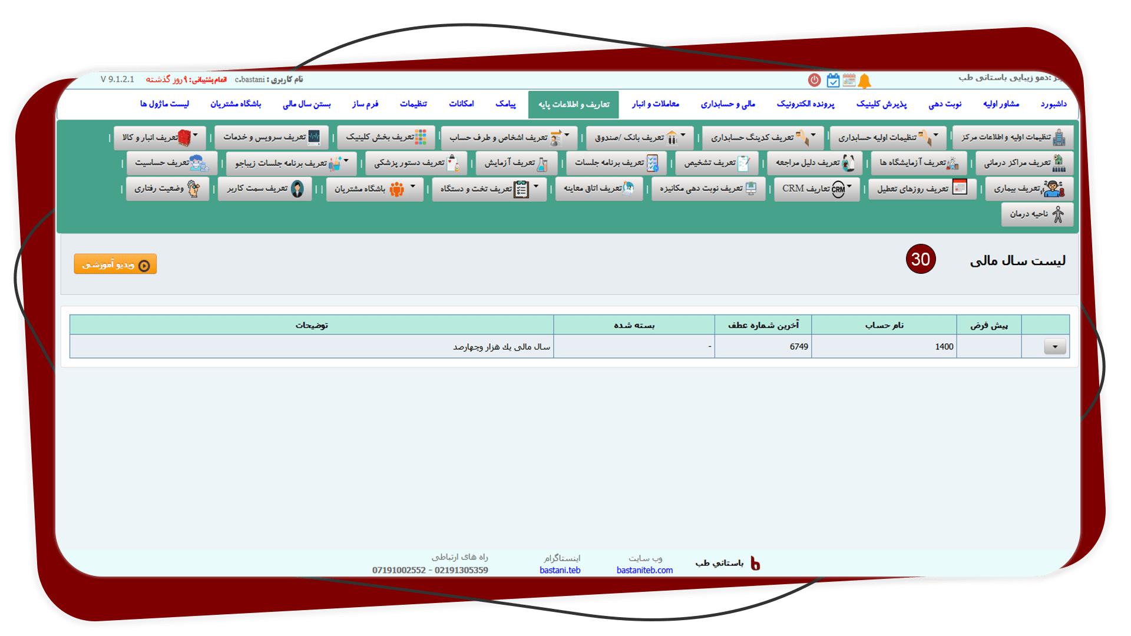Viewport: 1131px width, 636px height.
Task: Click the orange ویدیو آموزشی button
Action: pos(115,264)
